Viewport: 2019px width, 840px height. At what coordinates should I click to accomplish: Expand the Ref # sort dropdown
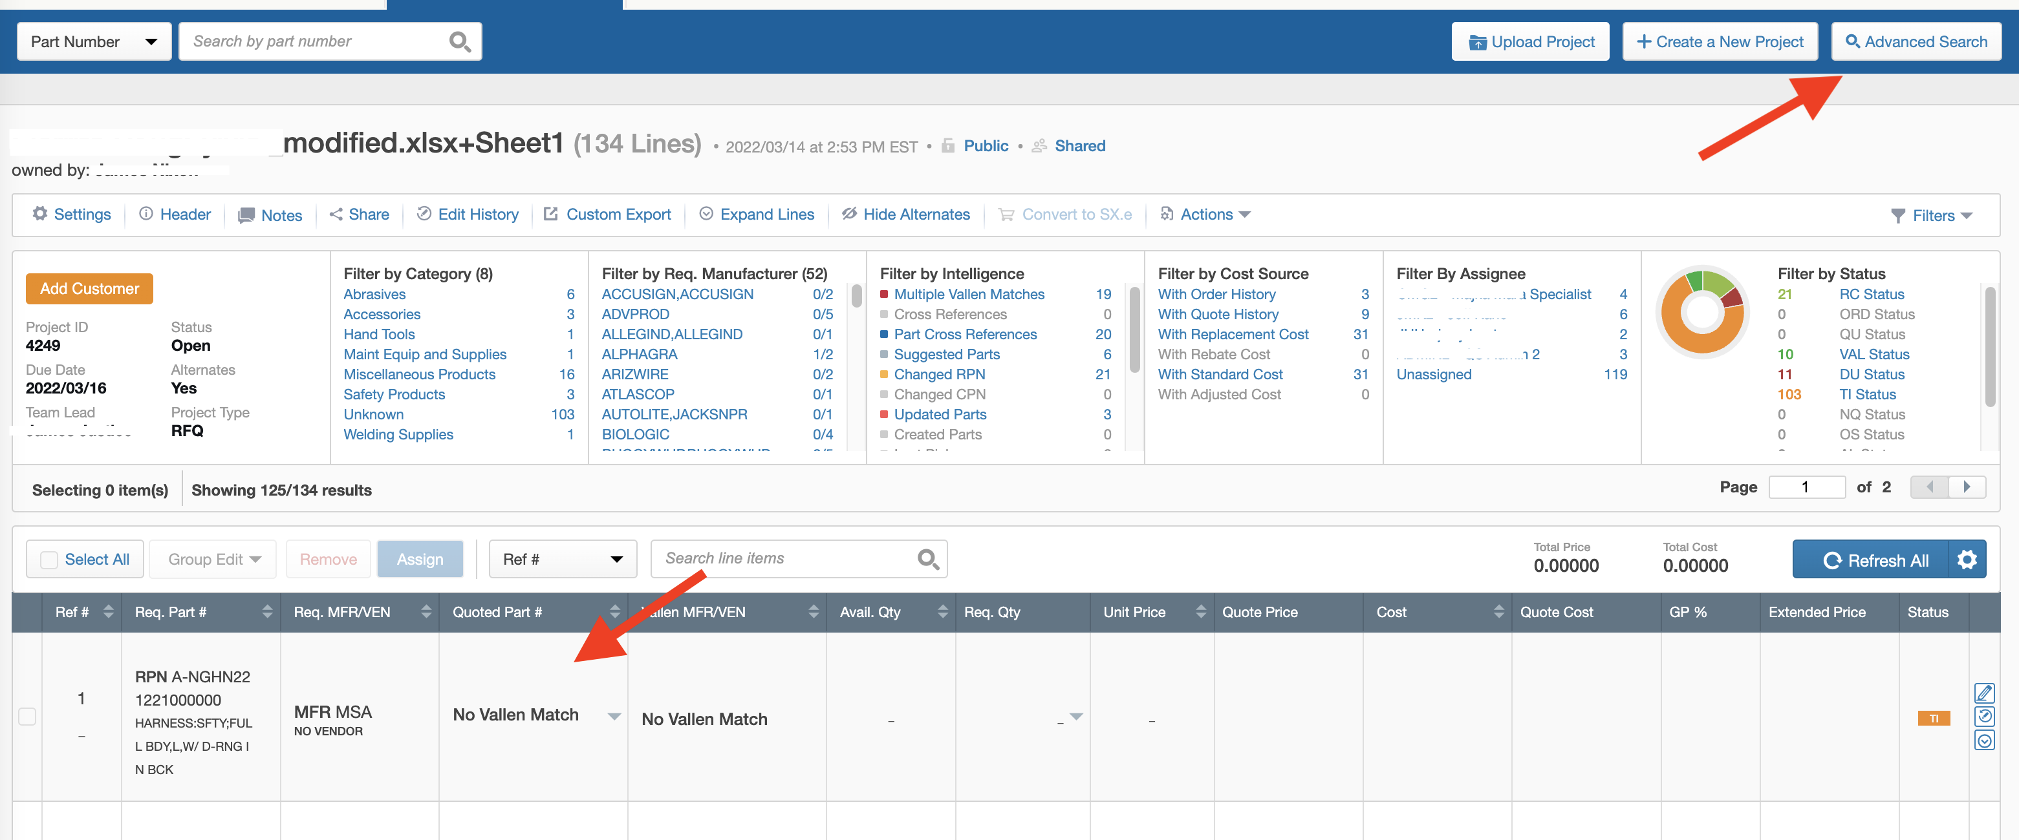point(563,559)
